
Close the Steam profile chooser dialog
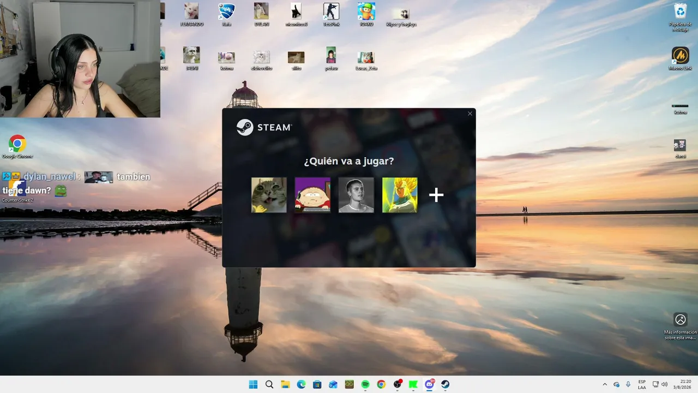point(470,114)
